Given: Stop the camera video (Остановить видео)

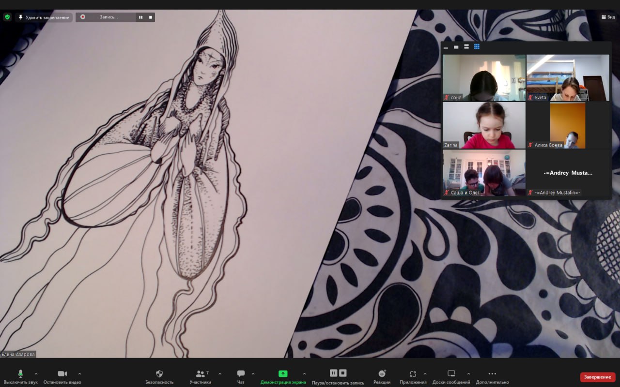Looking at the screenshot, I should 62,374.
